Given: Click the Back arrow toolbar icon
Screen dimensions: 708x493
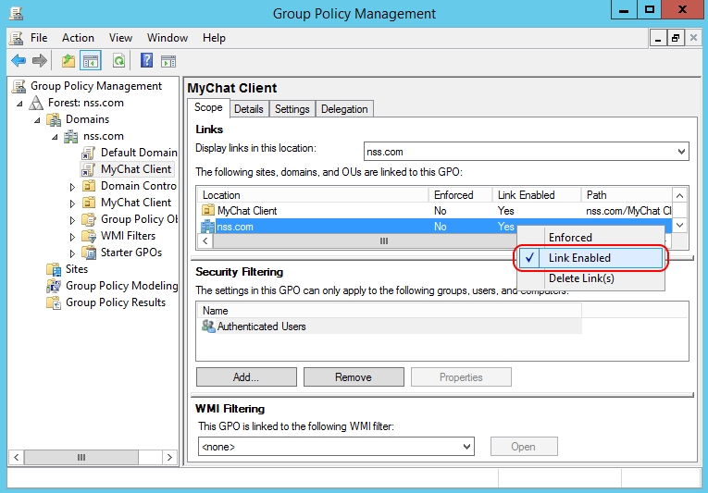Looking at the screenshot, I should click(x=19, y=61).
